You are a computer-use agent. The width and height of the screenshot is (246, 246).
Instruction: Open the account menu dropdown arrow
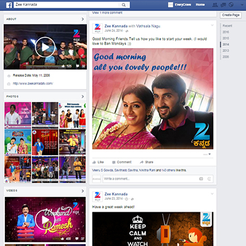242,5
